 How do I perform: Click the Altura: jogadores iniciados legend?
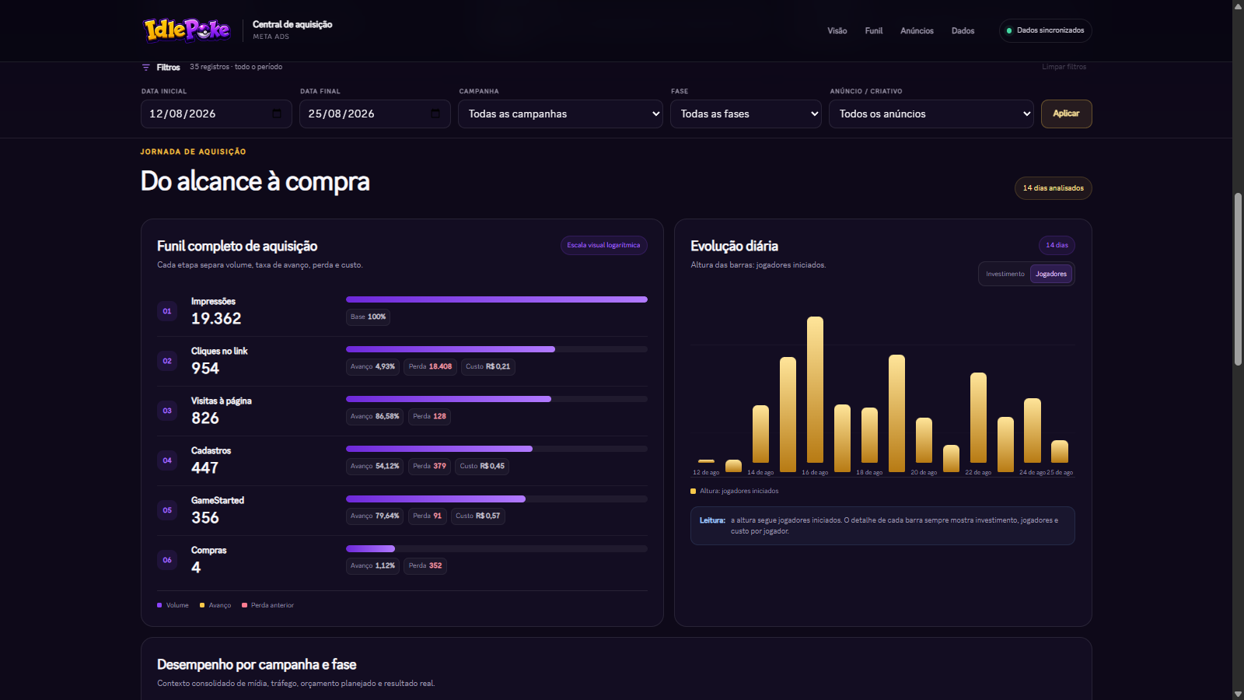click(x=735, y=491)
